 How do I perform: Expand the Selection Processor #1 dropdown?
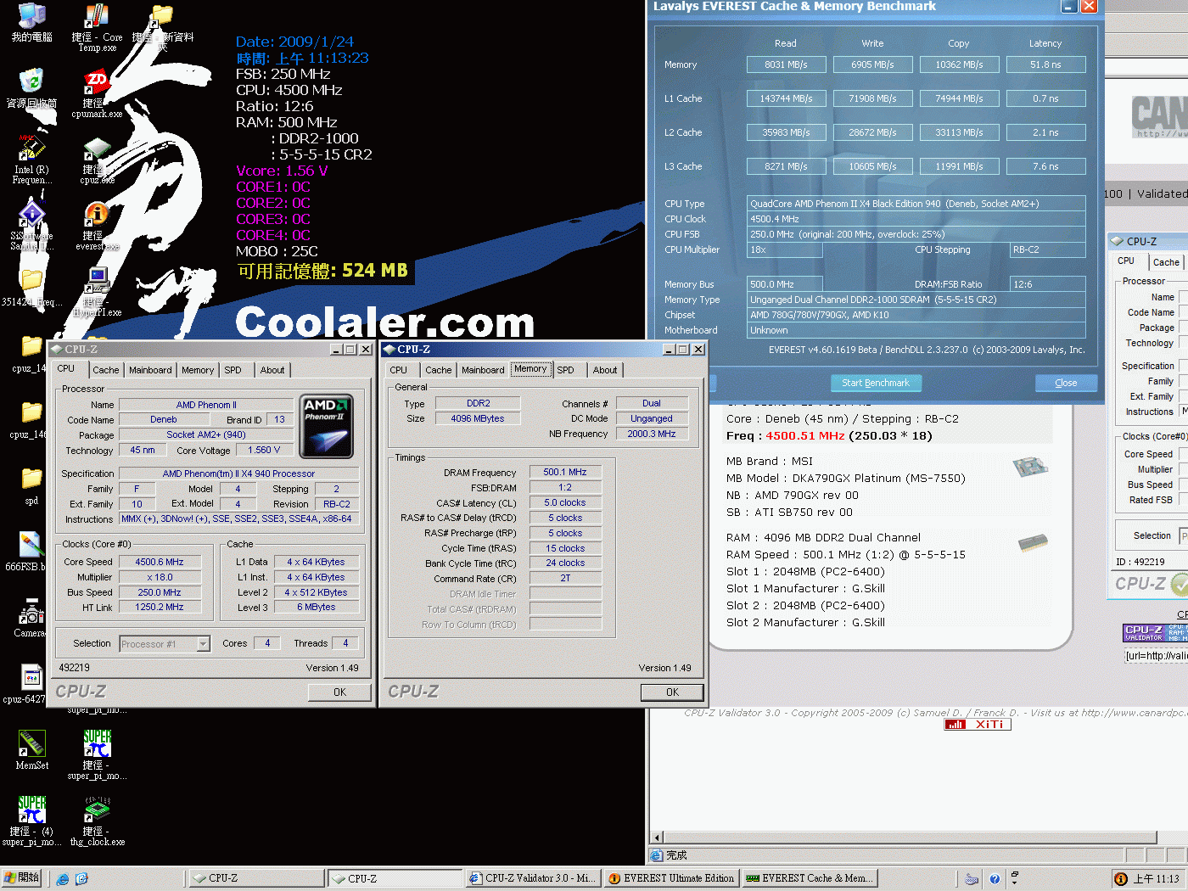[x=204, y=644]
